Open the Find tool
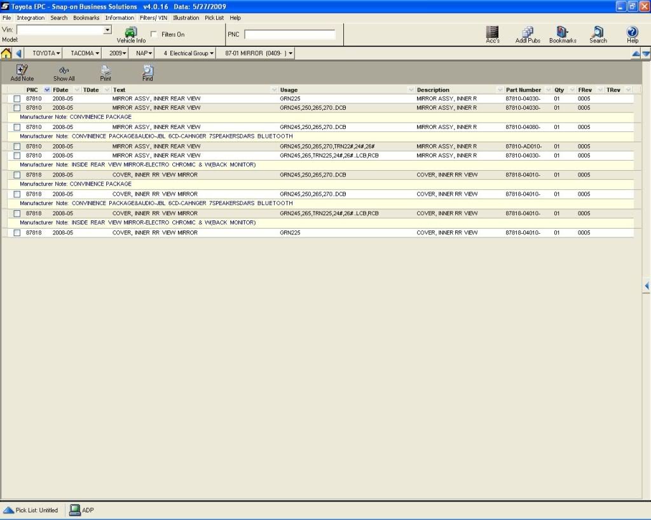 coord(147,73)
